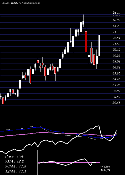Image resolution: width=125 pixels, height=175 pixels.
Task: Click the 59.68 price axis label
Action: tap(116, 103)
